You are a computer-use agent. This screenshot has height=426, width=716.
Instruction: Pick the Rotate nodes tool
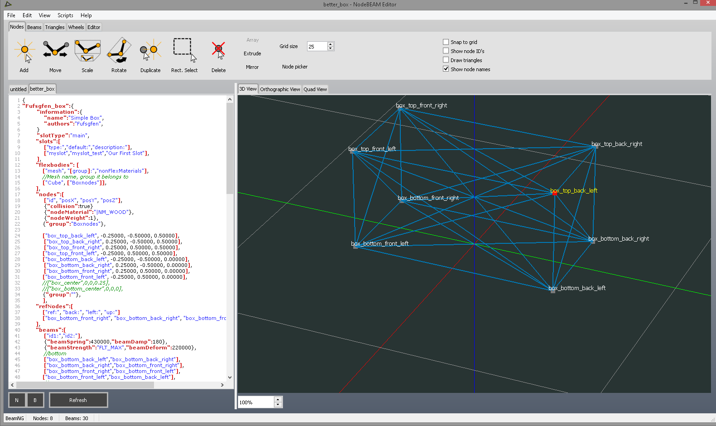tap(119, 55)
